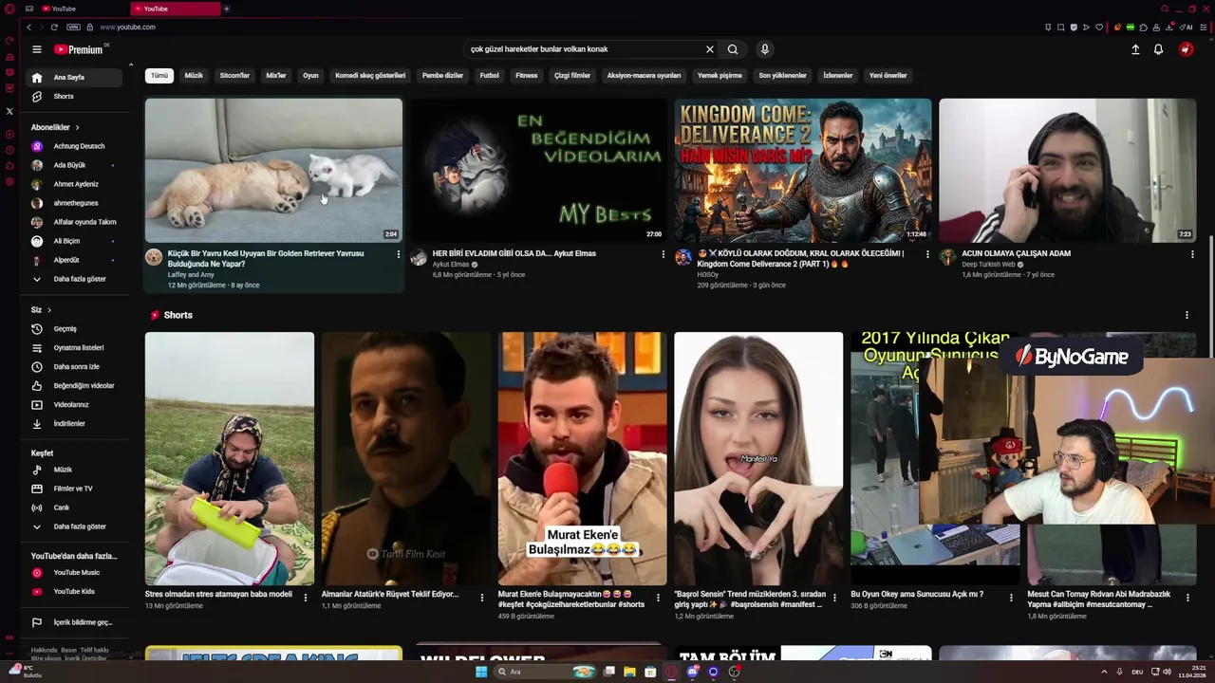
Task: Open Windows Start button on taskbar
Action: tap(481, 672)
